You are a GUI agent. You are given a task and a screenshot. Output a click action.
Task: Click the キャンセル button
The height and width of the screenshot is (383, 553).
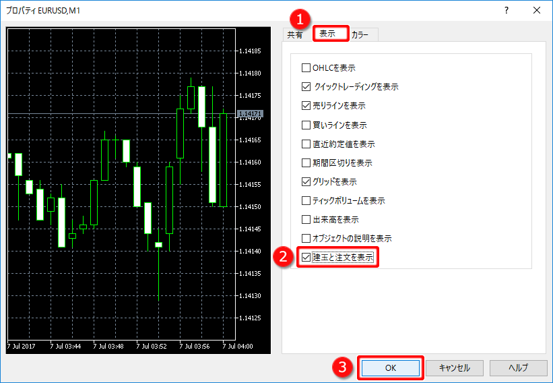(454, 368)
